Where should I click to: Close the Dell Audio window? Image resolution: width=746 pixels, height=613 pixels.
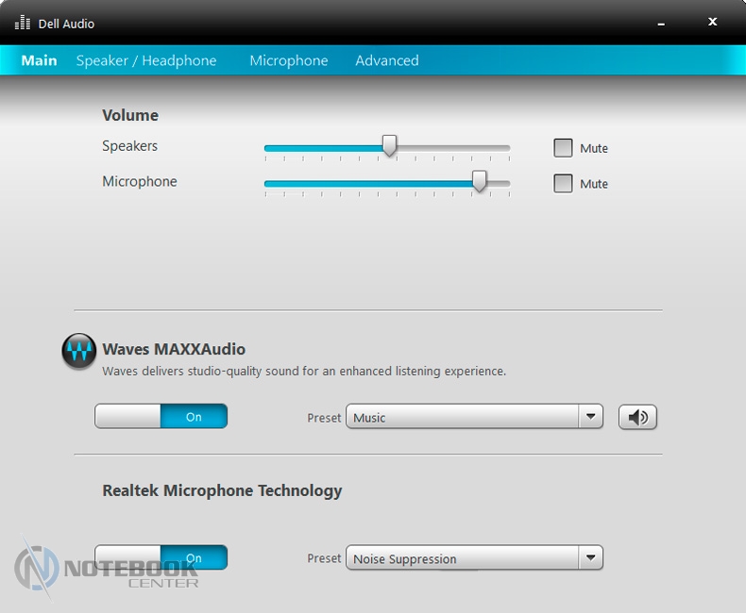[x=712, y=21]
